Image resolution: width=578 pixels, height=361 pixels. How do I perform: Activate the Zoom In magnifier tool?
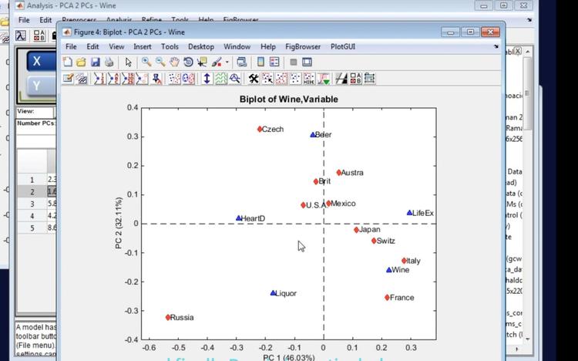[x=146, y=62]
